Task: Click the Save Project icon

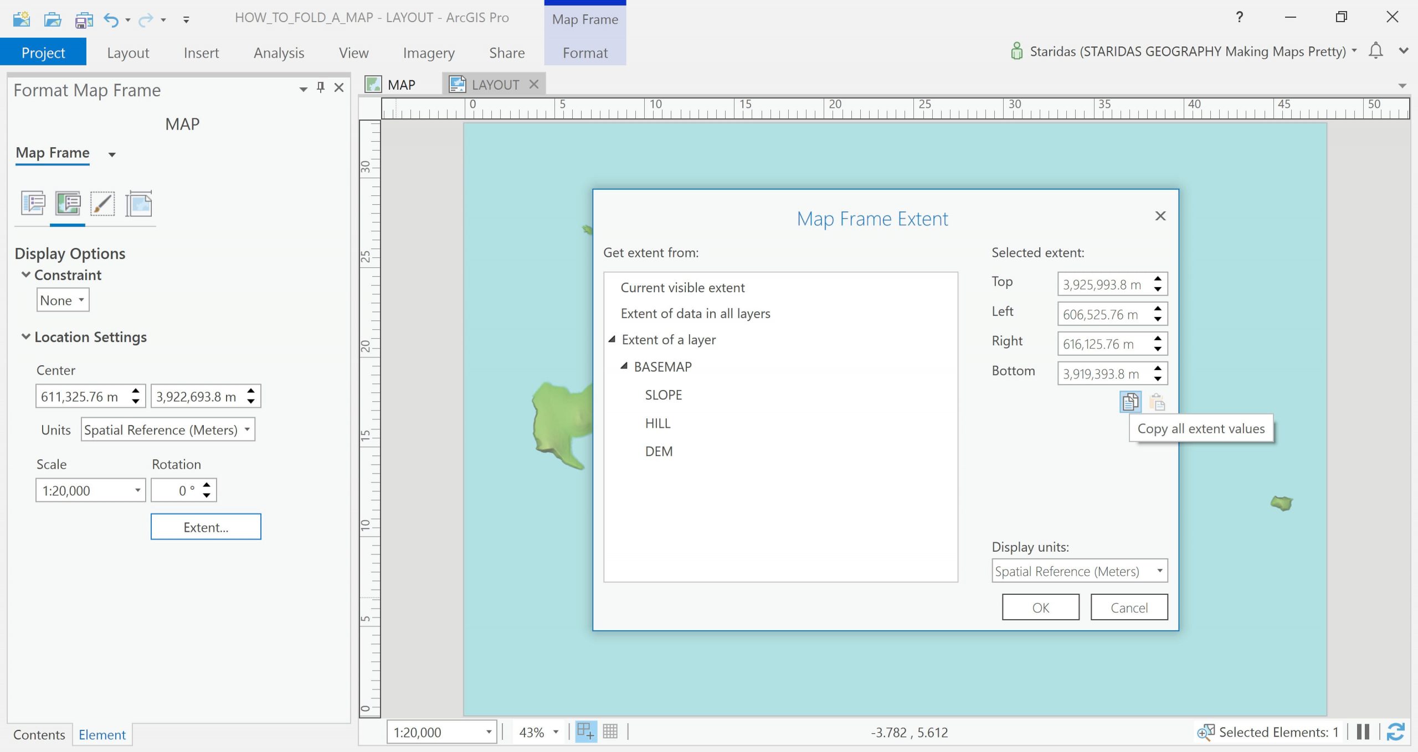Action: pos(84,20)
